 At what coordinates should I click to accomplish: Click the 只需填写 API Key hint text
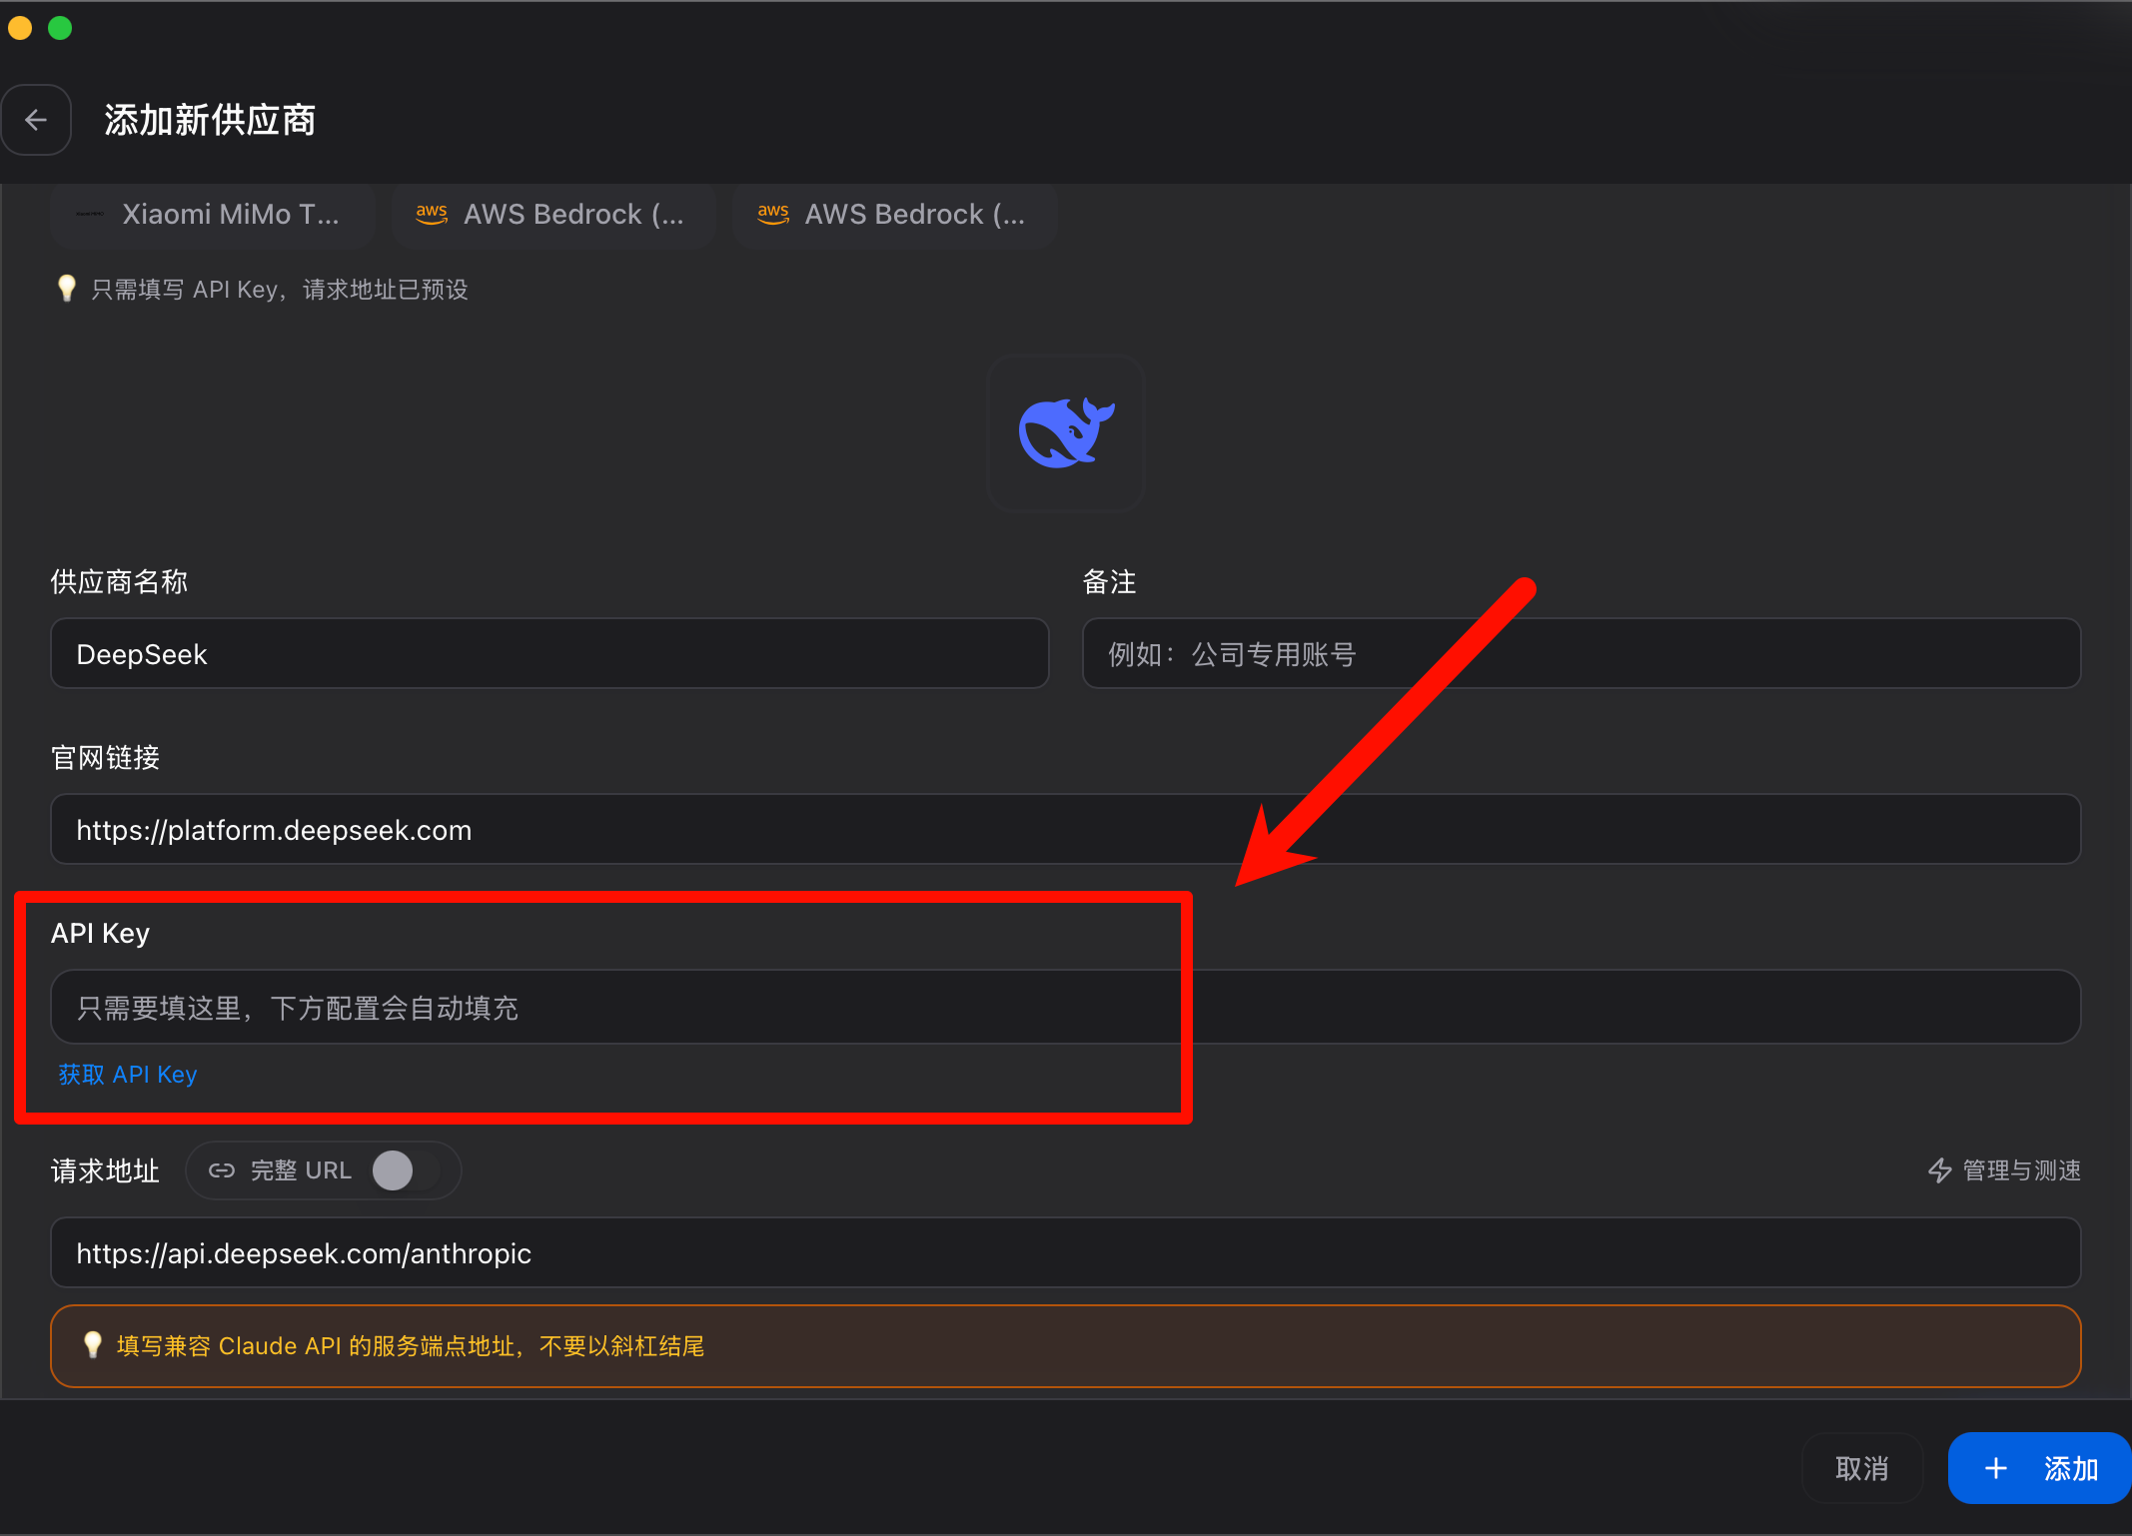coord(280,290)
